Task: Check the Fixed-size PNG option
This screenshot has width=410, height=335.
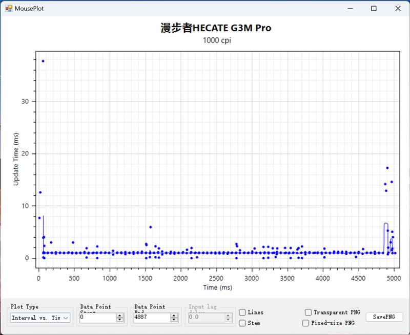Action: coord(305,323)
